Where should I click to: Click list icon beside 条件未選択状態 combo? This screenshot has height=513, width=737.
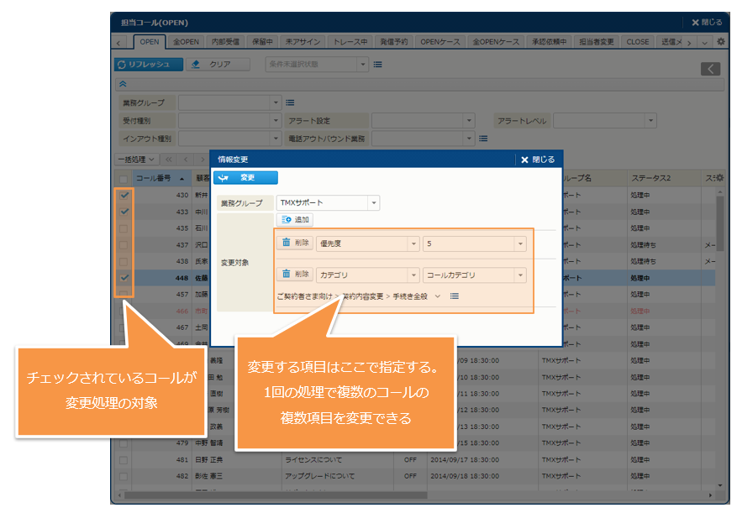377,64
